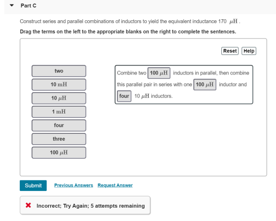276x221 pixels.
Task: Select the 'four' tile in left list
Action: (x=59, y=125)
